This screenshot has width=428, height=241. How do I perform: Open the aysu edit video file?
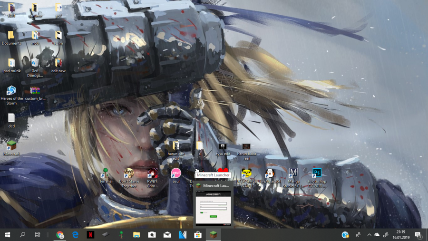pyautogui.click(x=223, y=149)
